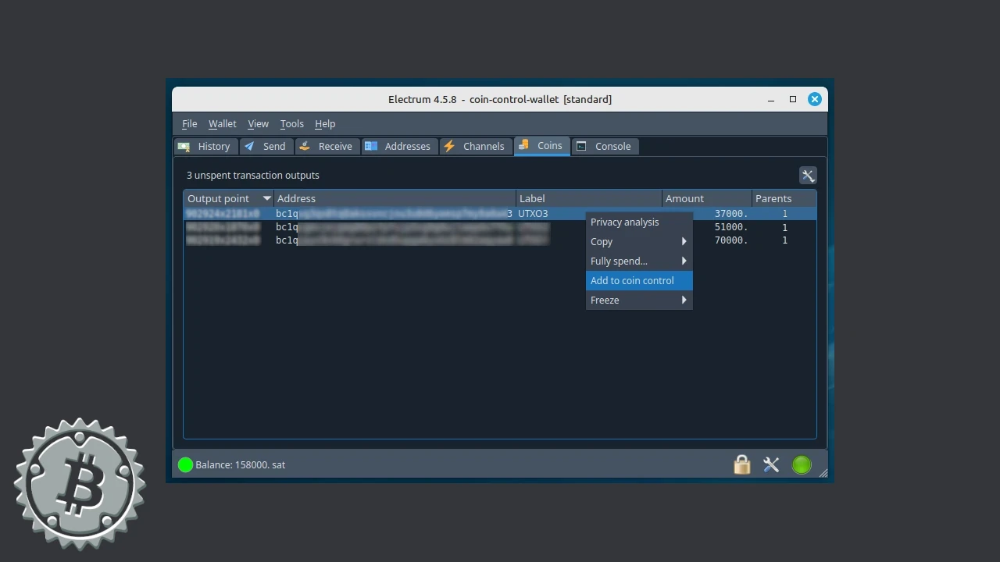Open the Wallet menu
The image size is (1000, 562).
coord(222,123)
